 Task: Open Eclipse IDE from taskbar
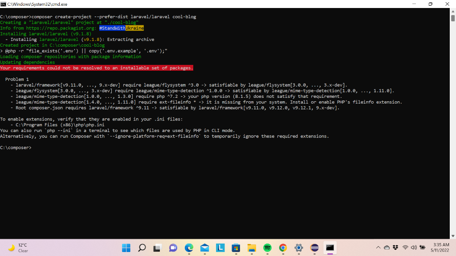coord(314,248)
